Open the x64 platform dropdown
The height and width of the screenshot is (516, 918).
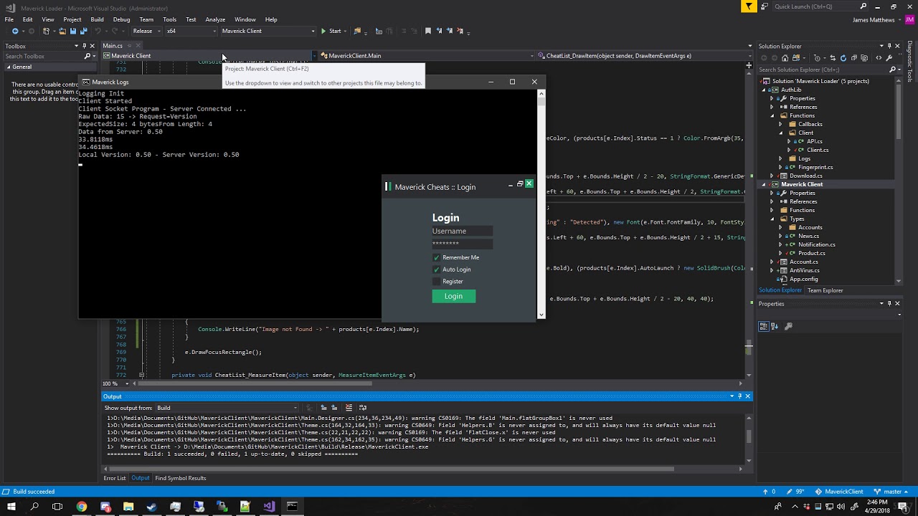(191, 31)
